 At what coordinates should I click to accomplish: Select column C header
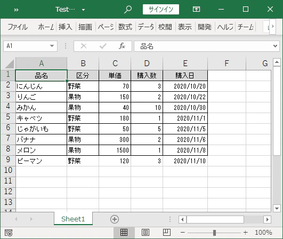click(x=115, y=63)
